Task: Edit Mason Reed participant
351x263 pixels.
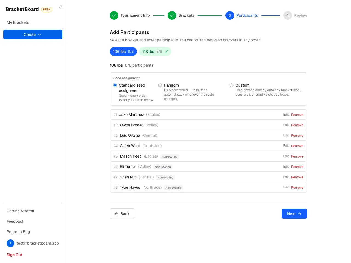Action: (286, 156)
